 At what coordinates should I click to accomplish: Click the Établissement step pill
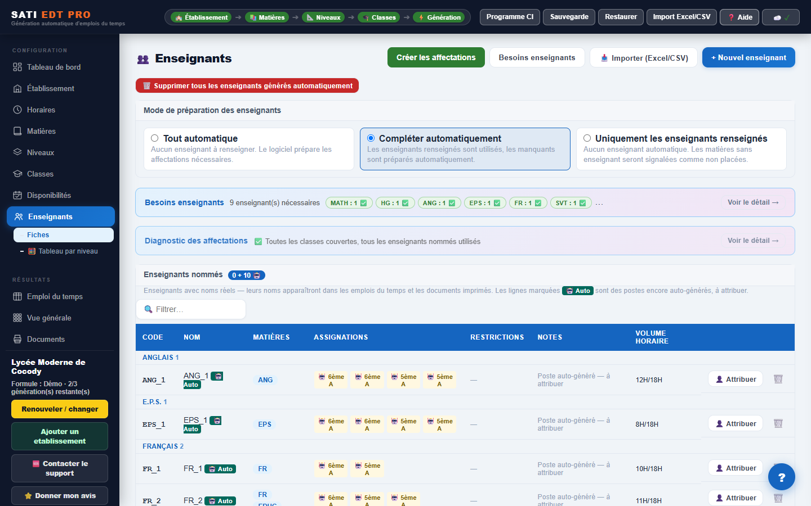tap(202, 17)
